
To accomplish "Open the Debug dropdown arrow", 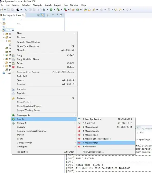I will (x=47, y=10).
